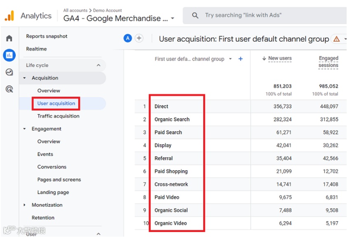The image size is (347, 237).
Task: Click the search magnifier icon
Action: pyautogui.click(x=195, y=16)
